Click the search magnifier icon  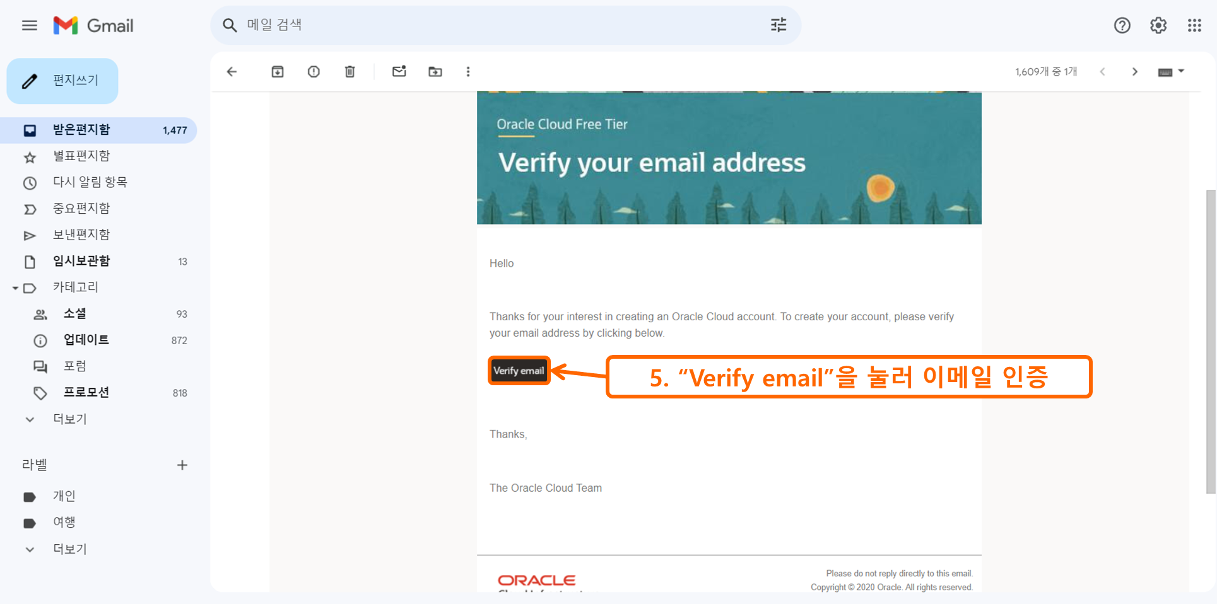(x=230, y=25)
